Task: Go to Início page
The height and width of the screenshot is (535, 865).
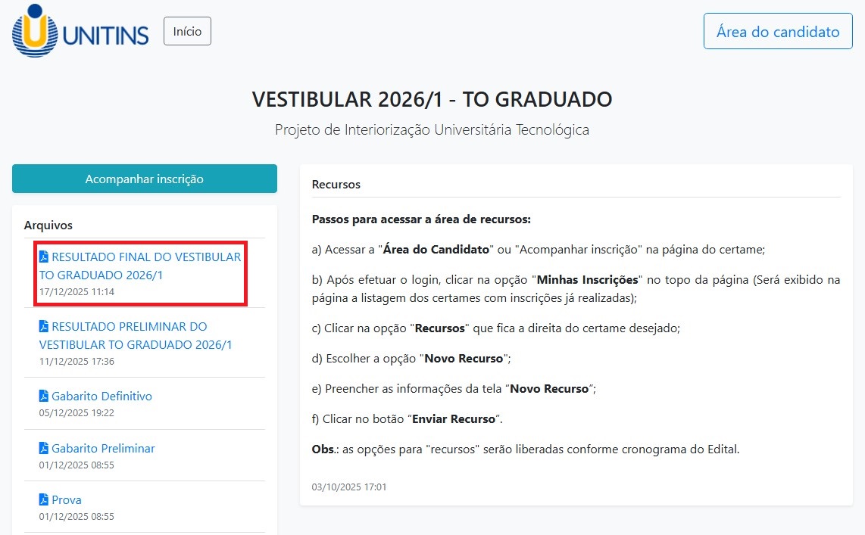Action: 187,32
